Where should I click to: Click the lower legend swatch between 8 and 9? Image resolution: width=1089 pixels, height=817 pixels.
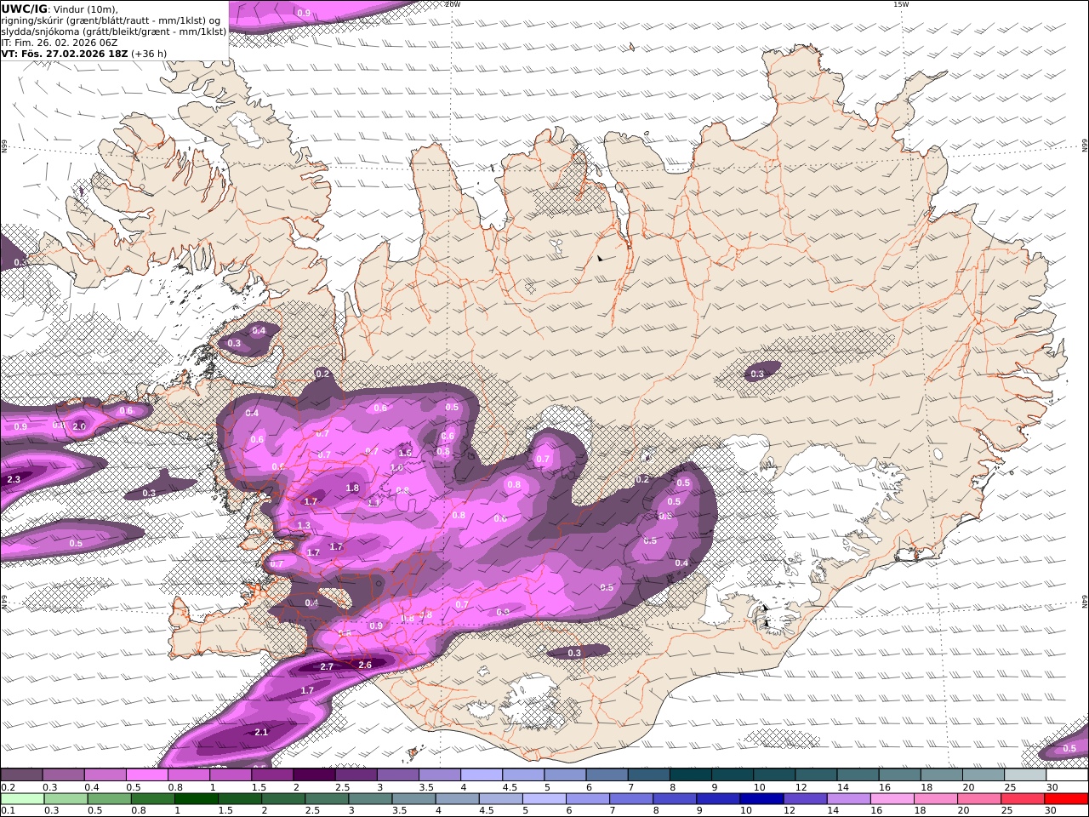673,798
